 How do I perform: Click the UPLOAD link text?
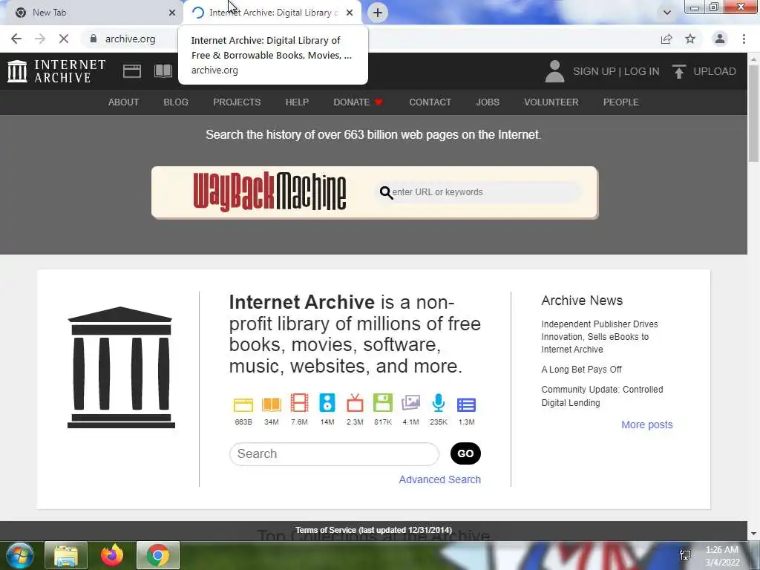[715, 71]
